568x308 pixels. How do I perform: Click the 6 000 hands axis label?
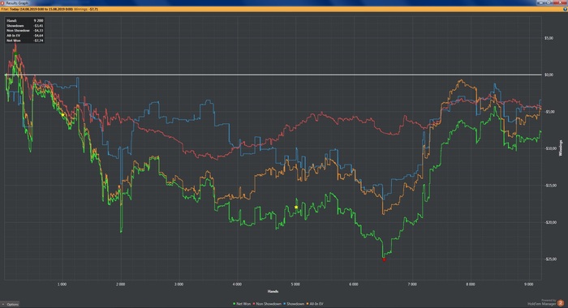pos(354,284)
